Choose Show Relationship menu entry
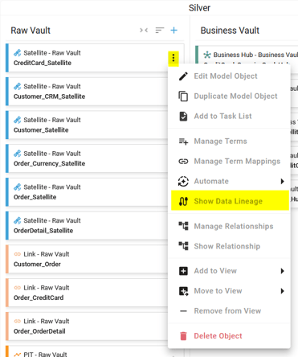 point(227,246)
